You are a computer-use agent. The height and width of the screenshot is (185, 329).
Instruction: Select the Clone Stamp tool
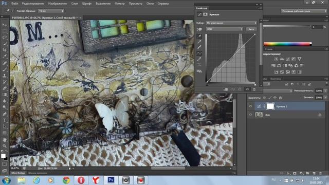coord(5,76)
